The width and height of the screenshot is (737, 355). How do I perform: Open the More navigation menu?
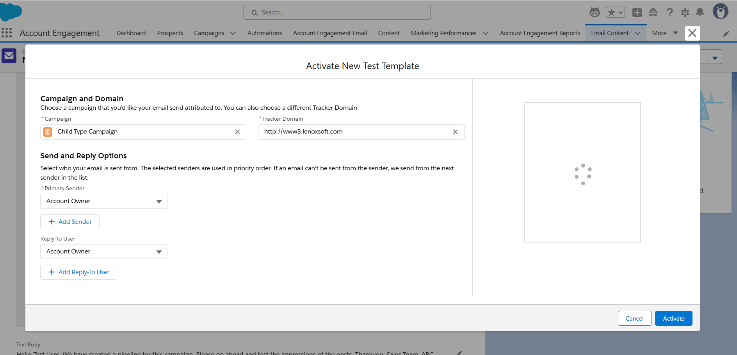pyautogui.click(x=664, y=33)
